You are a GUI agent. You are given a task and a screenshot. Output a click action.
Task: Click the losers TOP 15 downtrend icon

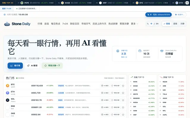point(161,77)
